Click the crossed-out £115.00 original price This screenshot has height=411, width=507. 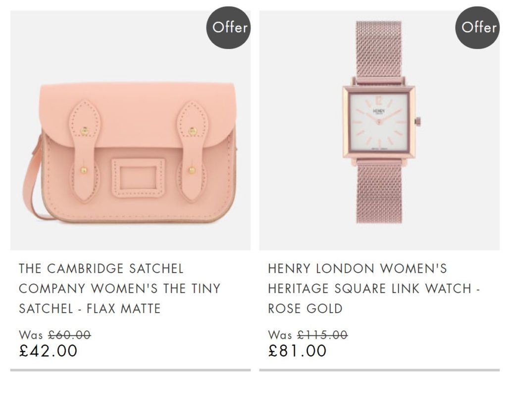pyautogui.click(x=322, y=335)
